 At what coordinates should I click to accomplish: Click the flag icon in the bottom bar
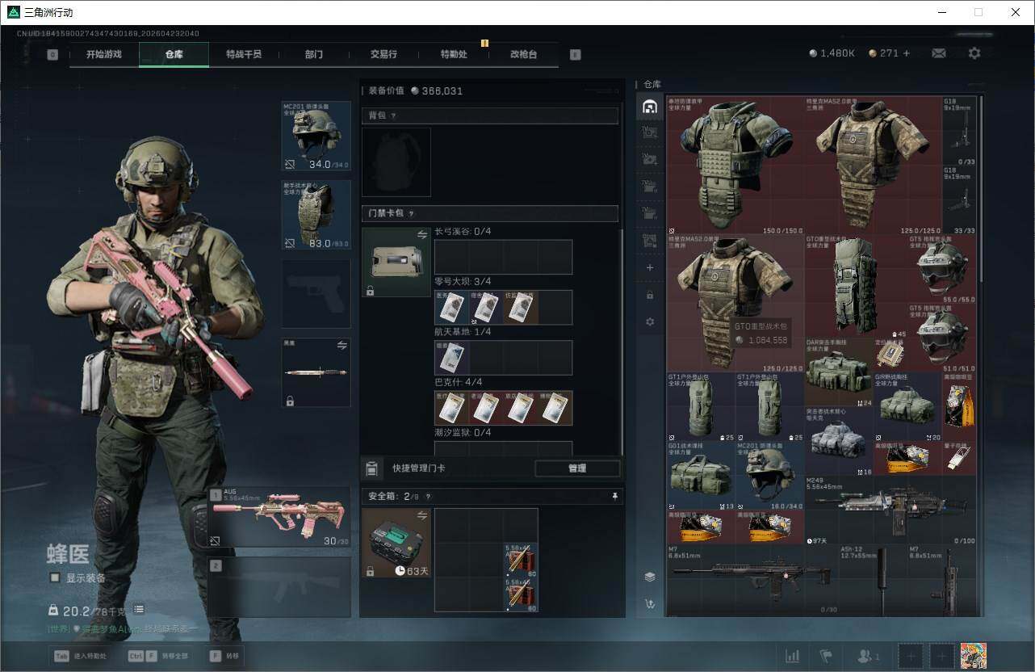(x=826, y=656)
